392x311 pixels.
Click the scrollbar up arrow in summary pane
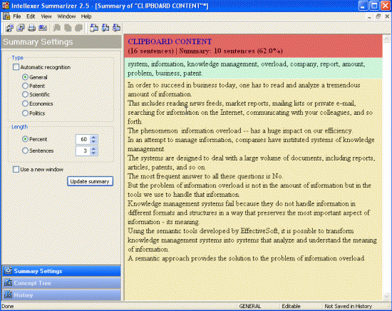[386, 39]
